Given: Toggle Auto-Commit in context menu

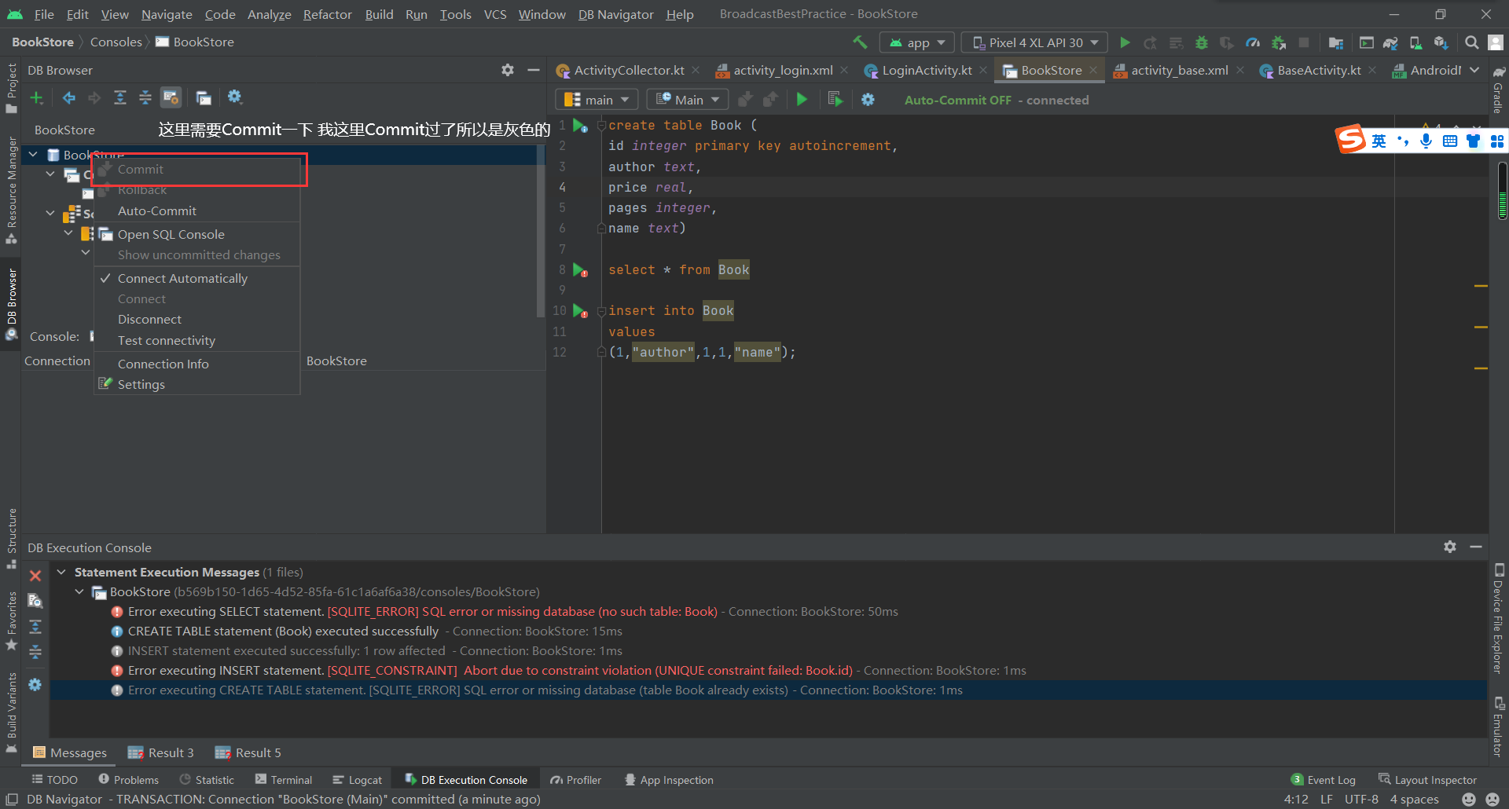Looking at the screenshot, I should [157, 211].
